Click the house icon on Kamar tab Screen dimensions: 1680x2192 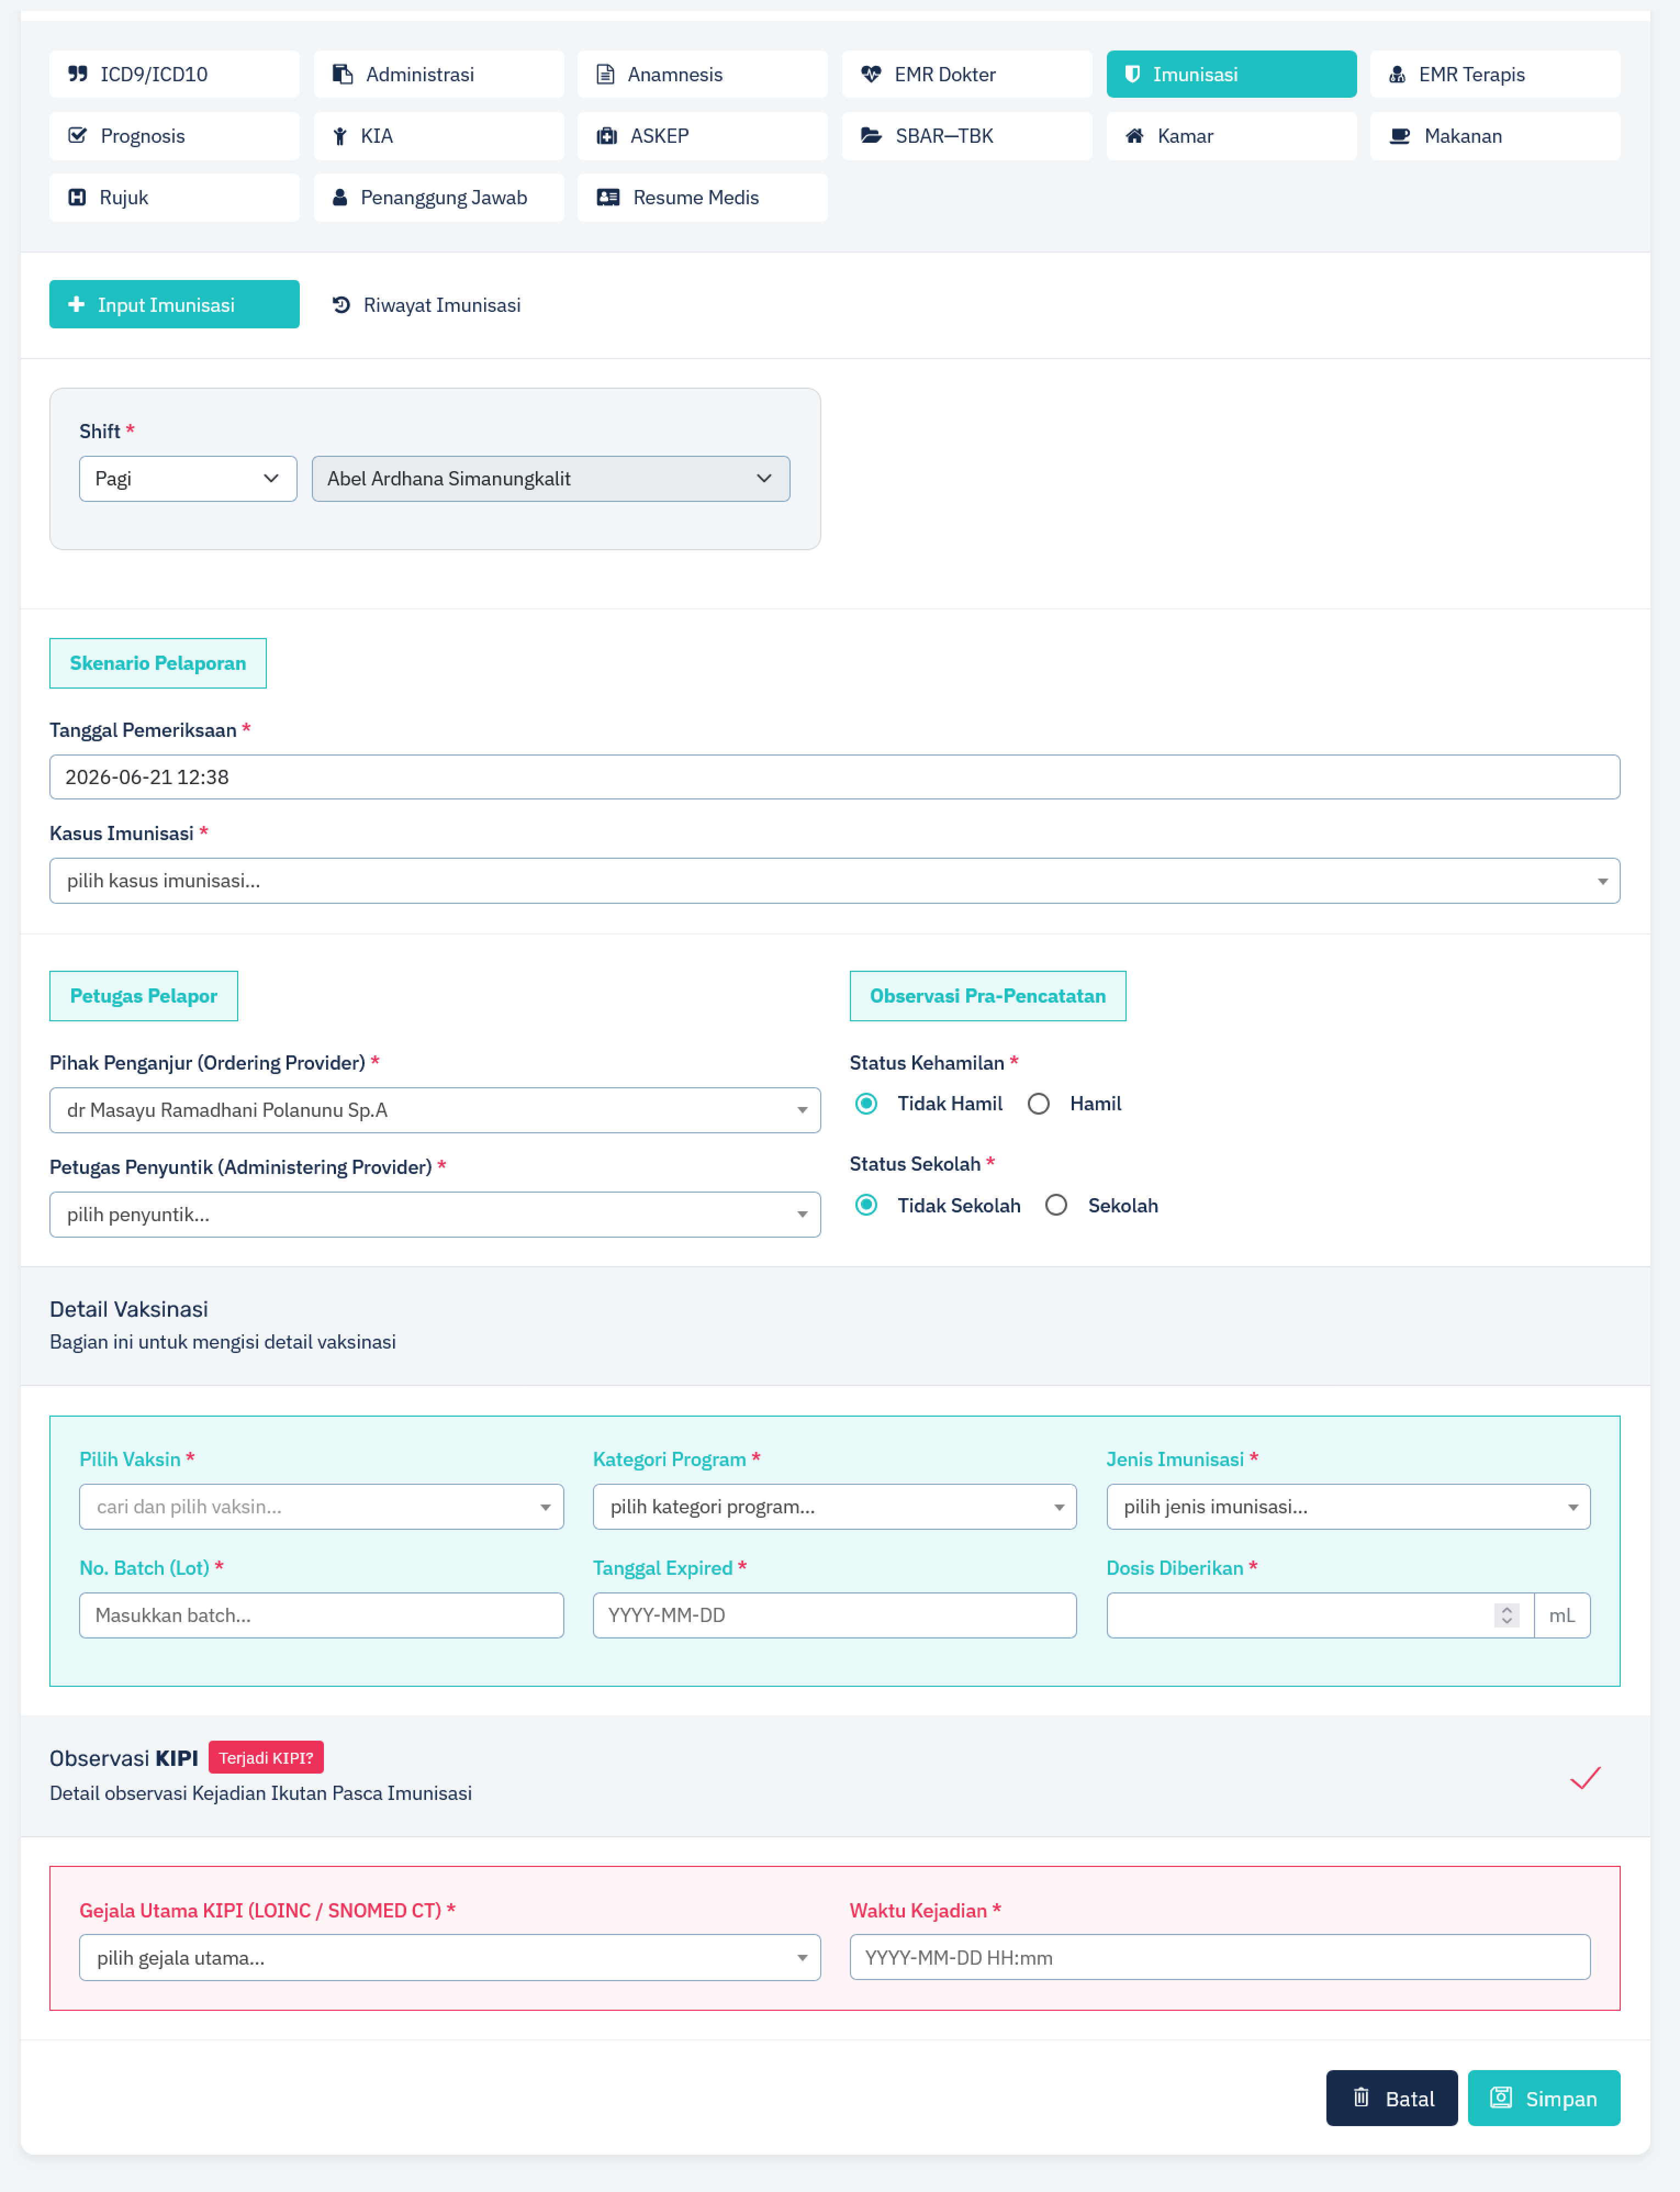(x=1134, y=136)
